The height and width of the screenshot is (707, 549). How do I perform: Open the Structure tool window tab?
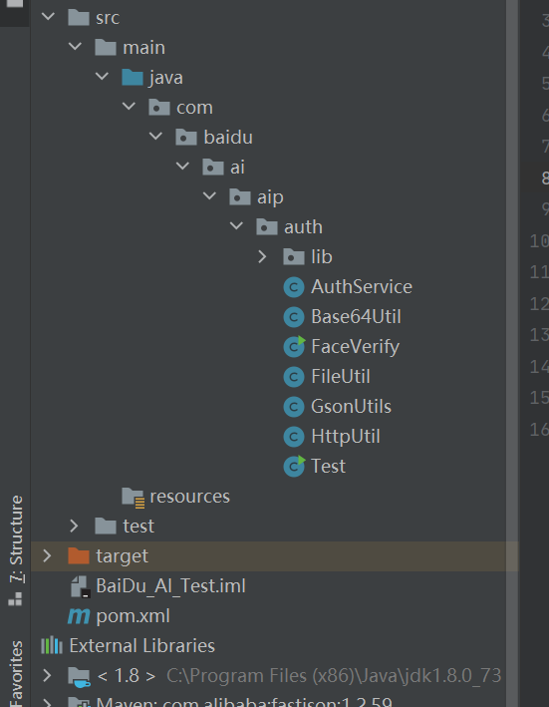tap(16, 550)
